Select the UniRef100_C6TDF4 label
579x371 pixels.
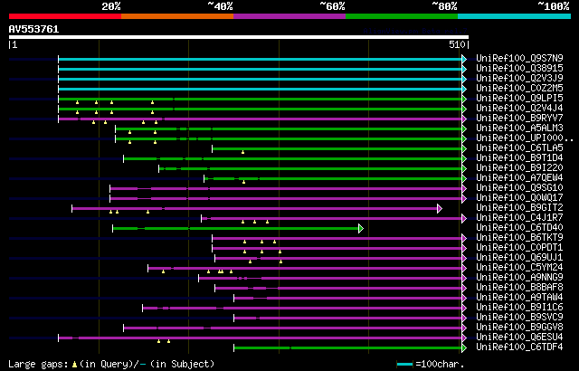tap(519, 347)
